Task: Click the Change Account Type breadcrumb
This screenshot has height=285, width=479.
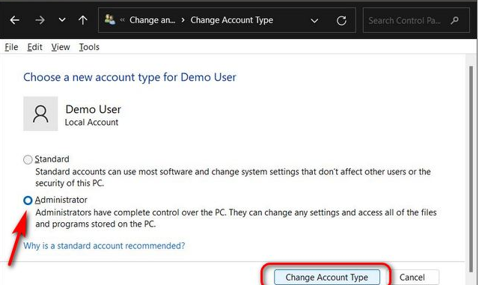Action: (232, 20)
